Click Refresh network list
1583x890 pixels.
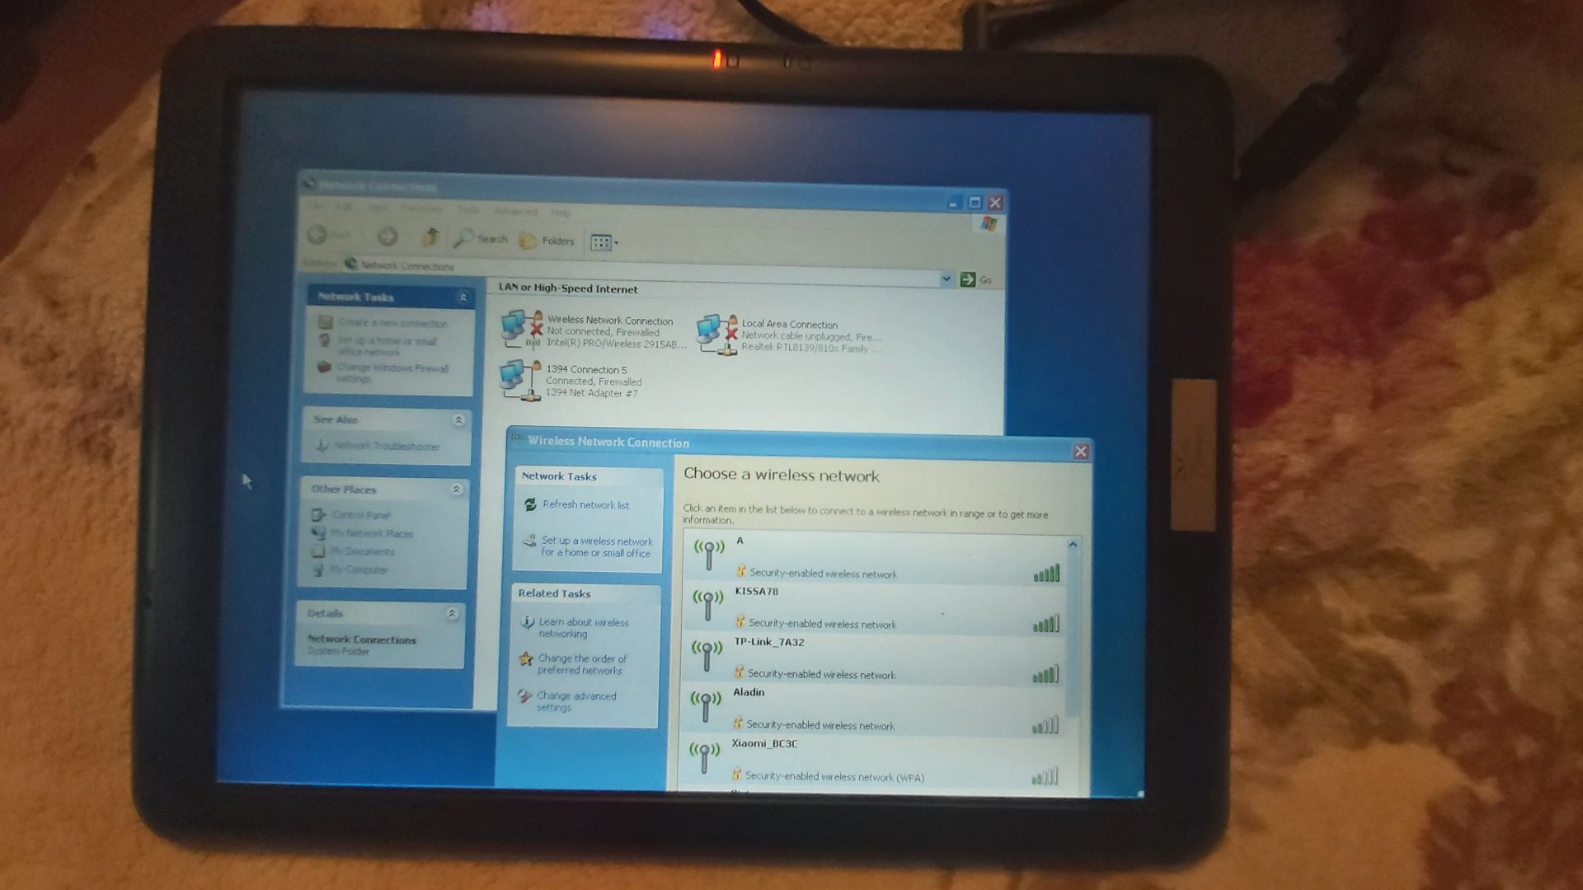pos(585,504)
